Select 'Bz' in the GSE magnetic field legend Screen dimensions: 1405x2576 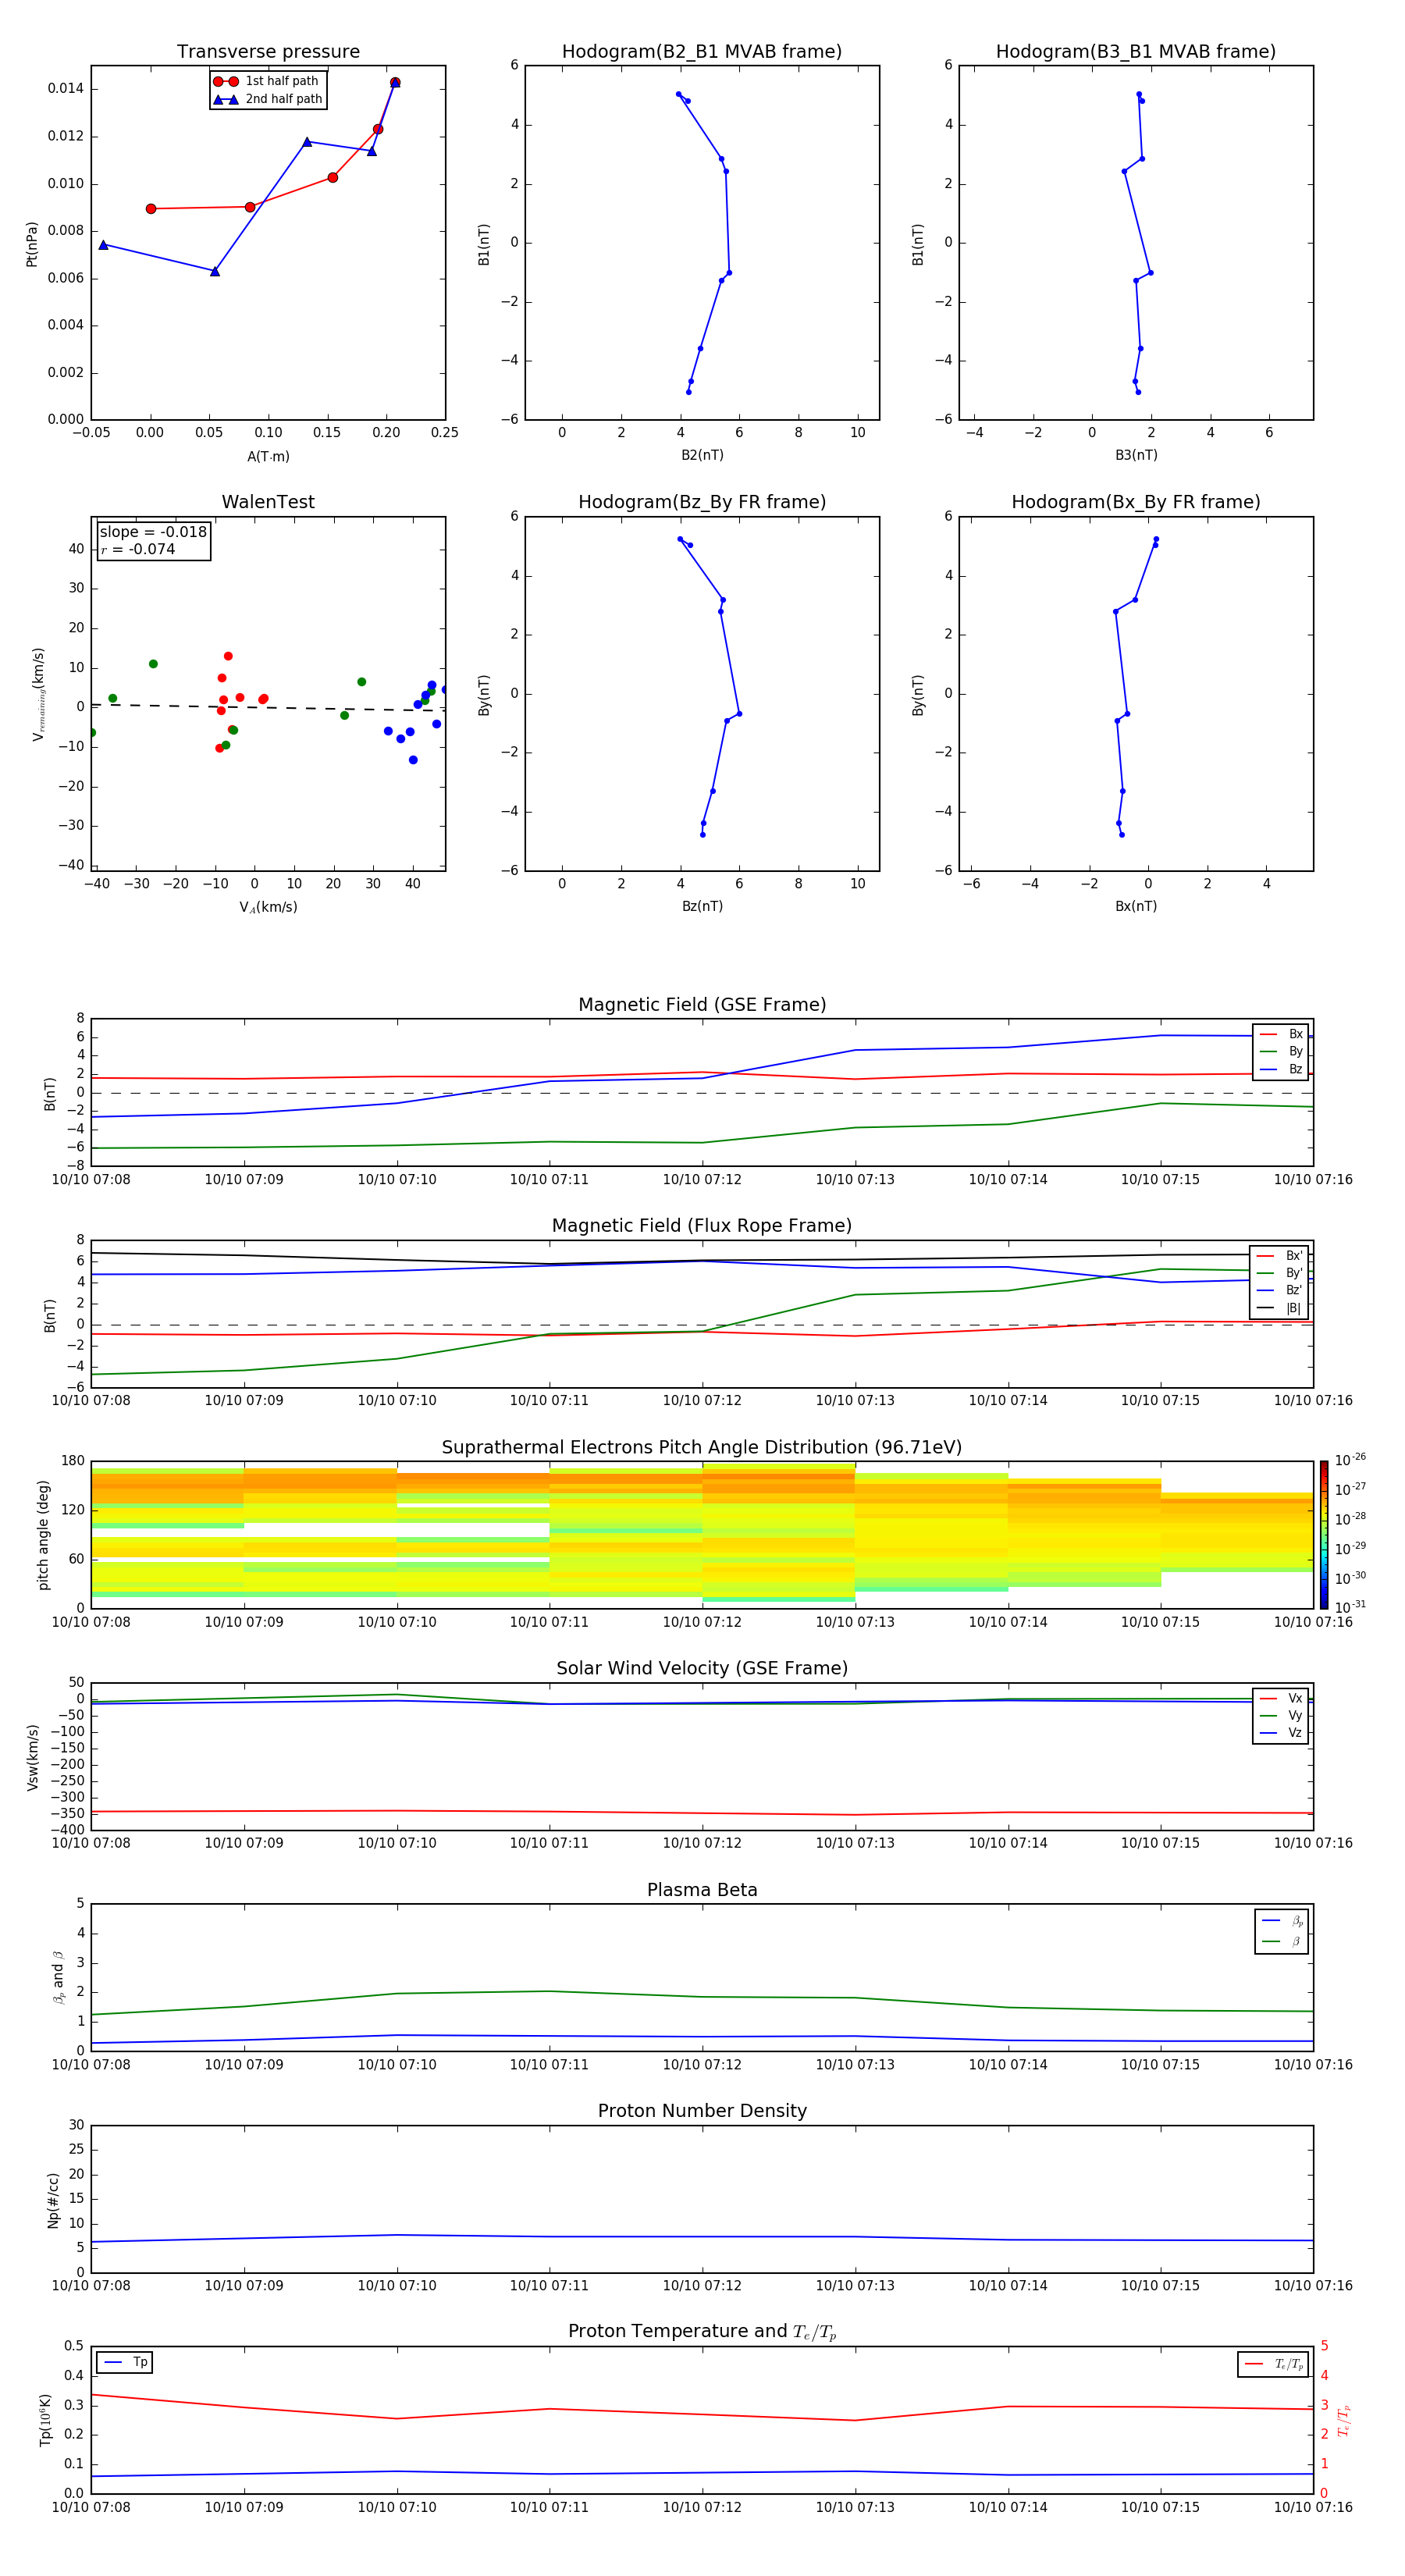tap(1281, 1069)
